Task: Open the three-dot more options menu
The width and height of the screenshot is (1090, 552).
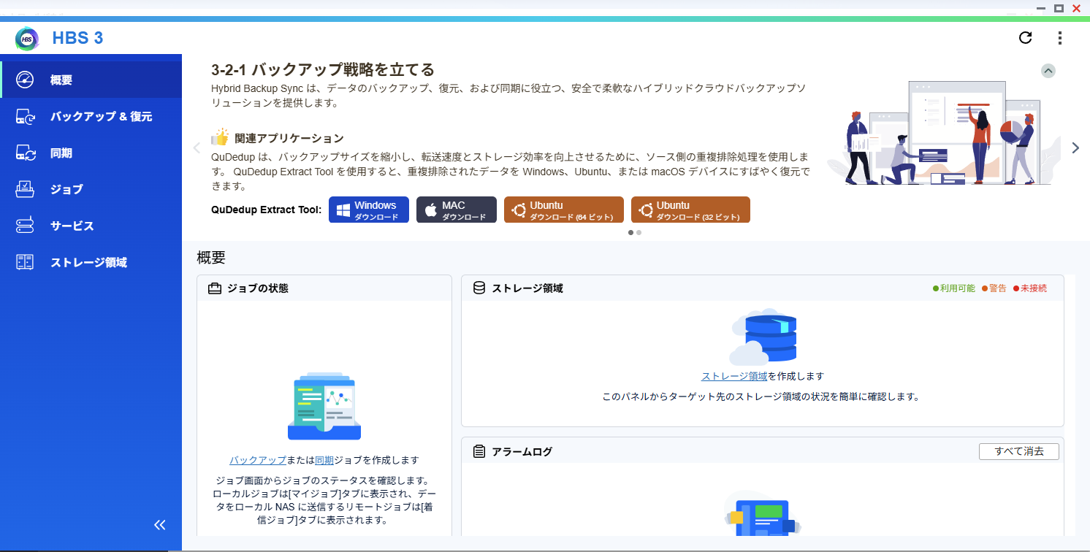Action: click(1060, 38)
